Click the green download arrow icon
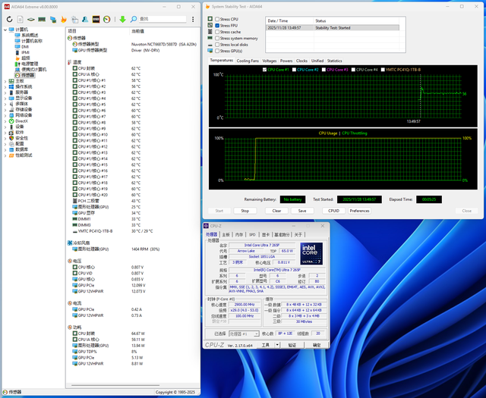 click(122, 18)
